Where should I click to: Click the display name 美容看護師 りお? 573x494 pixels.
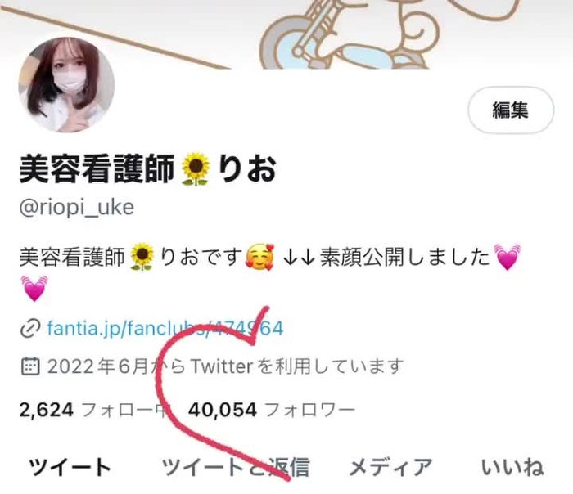[147, 168]
